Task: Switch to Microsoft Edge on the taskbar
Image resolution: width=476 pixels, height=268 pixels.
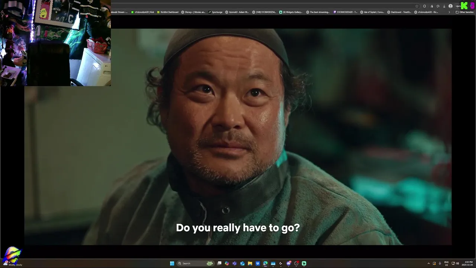Action: click(265, 264)
